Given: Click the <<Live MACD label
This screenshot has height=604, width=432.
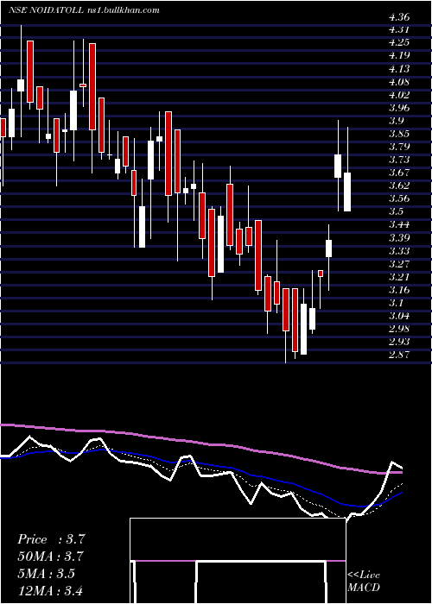Looking at the screenshot, I should click(364, 581).
